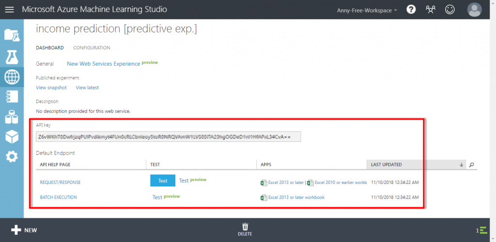The image size is (496, 242).
Task: Open the BATCH EXECUTION API help page
Action: coord(58,197)
